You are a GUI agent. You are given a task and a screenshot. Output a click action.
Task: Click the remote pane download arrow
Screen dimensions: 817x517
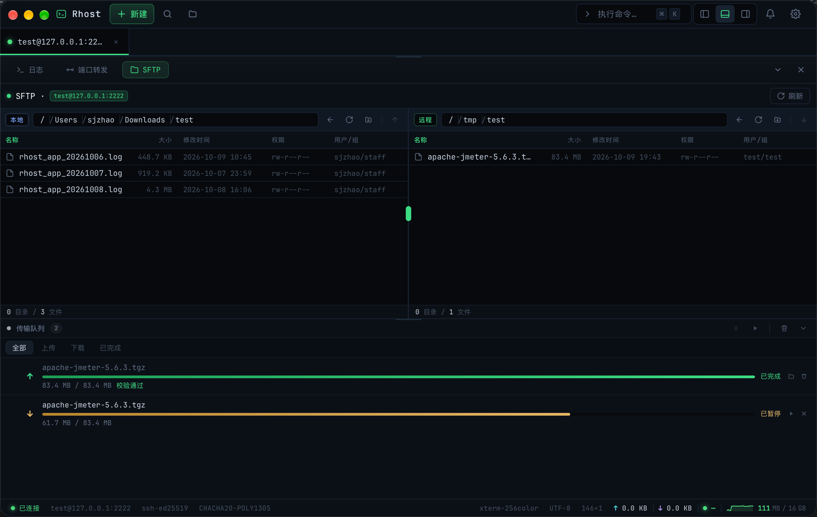(804, 120)
